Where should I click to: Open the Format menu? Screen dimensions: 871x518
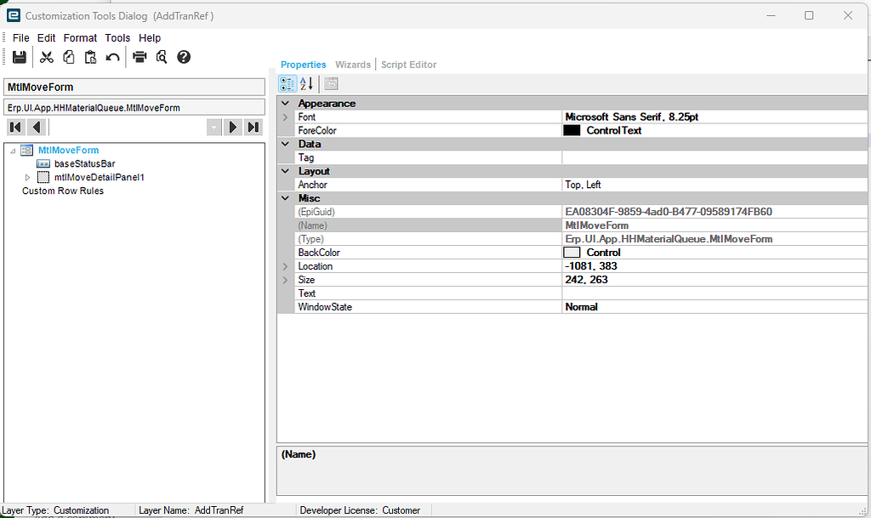tap(80, 37)
